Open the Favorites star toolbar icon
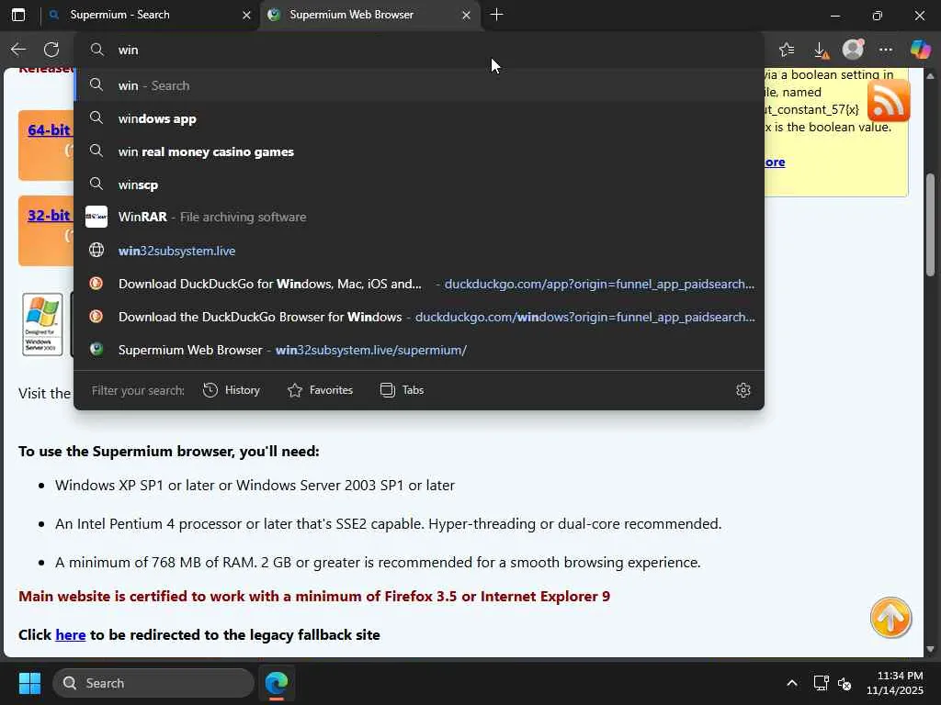 pos(787,50)
